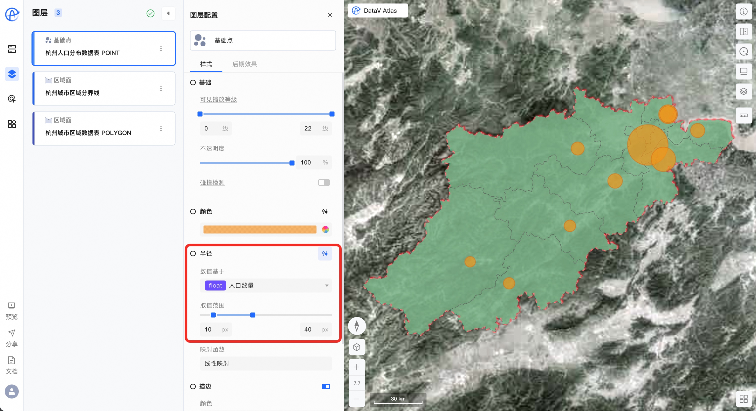This screenshot has width=756, height=411.
Task: Click the orange color swatch bar
Action: pos(259,229)
